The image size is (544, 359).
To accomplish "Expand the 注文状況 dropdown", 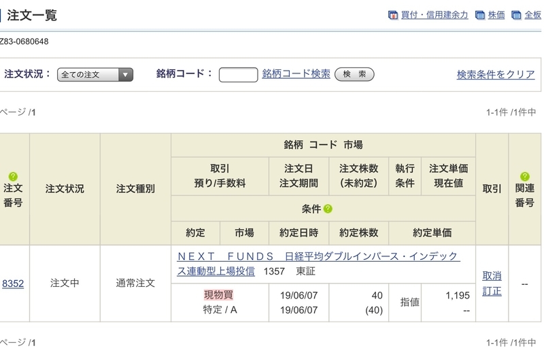I will pos(95,75).
